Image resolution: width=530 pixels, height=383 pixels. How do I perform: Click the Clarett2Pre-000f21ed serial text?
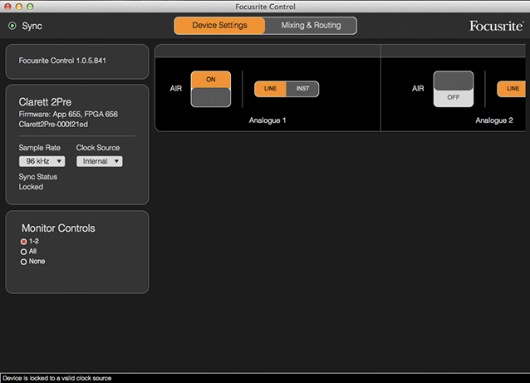click(x=53, y=125)
